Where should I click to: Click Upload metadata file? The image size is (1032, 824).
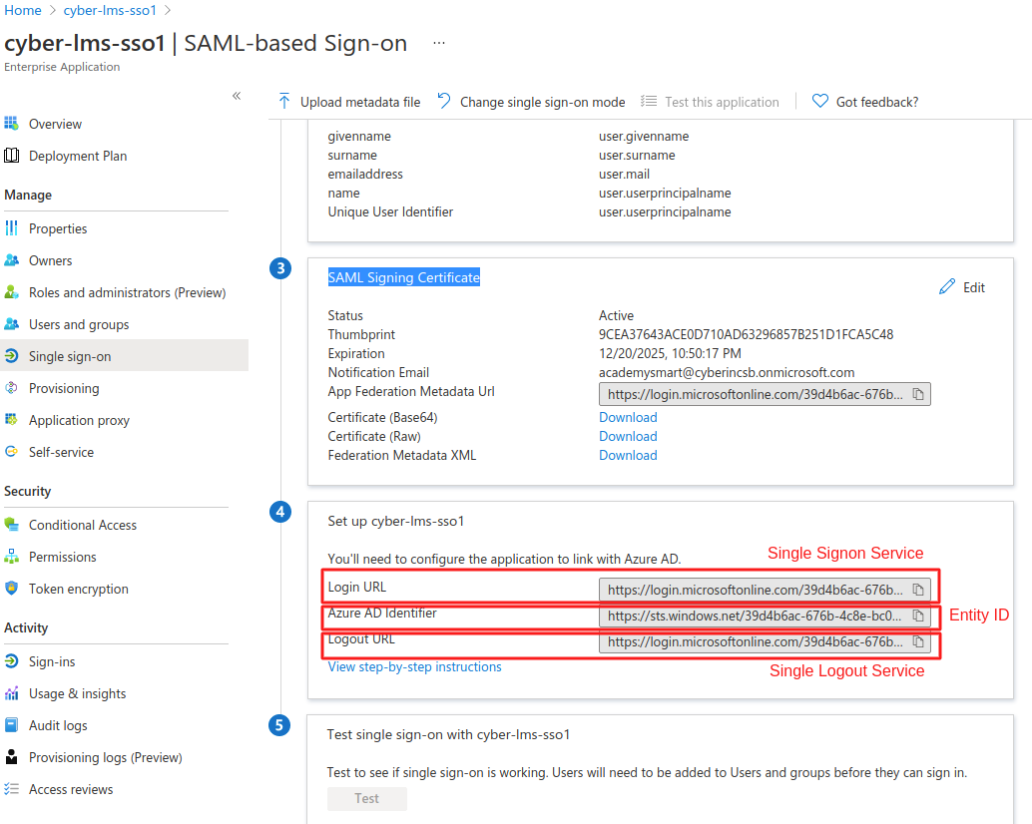click(x=349, y=102)
